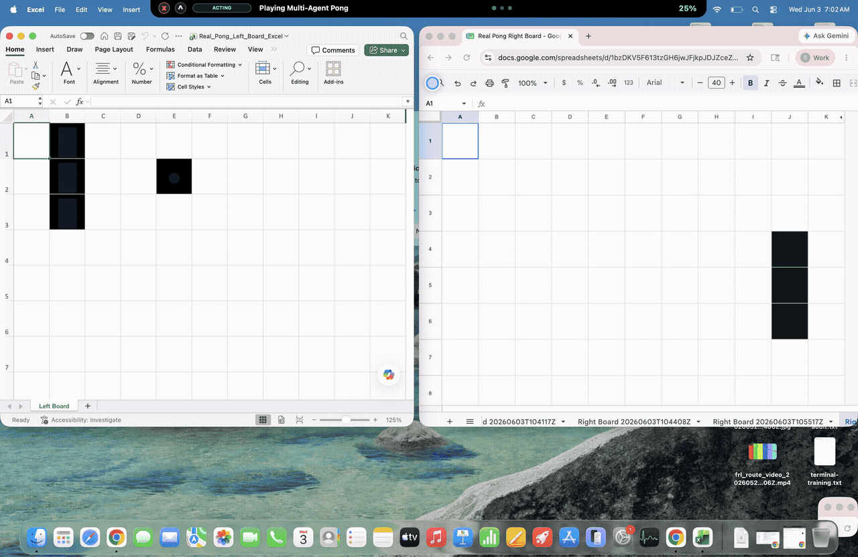858x557 pixels.
Task: Switch to the Formulas ribbon tab
Action: (160, 50)
